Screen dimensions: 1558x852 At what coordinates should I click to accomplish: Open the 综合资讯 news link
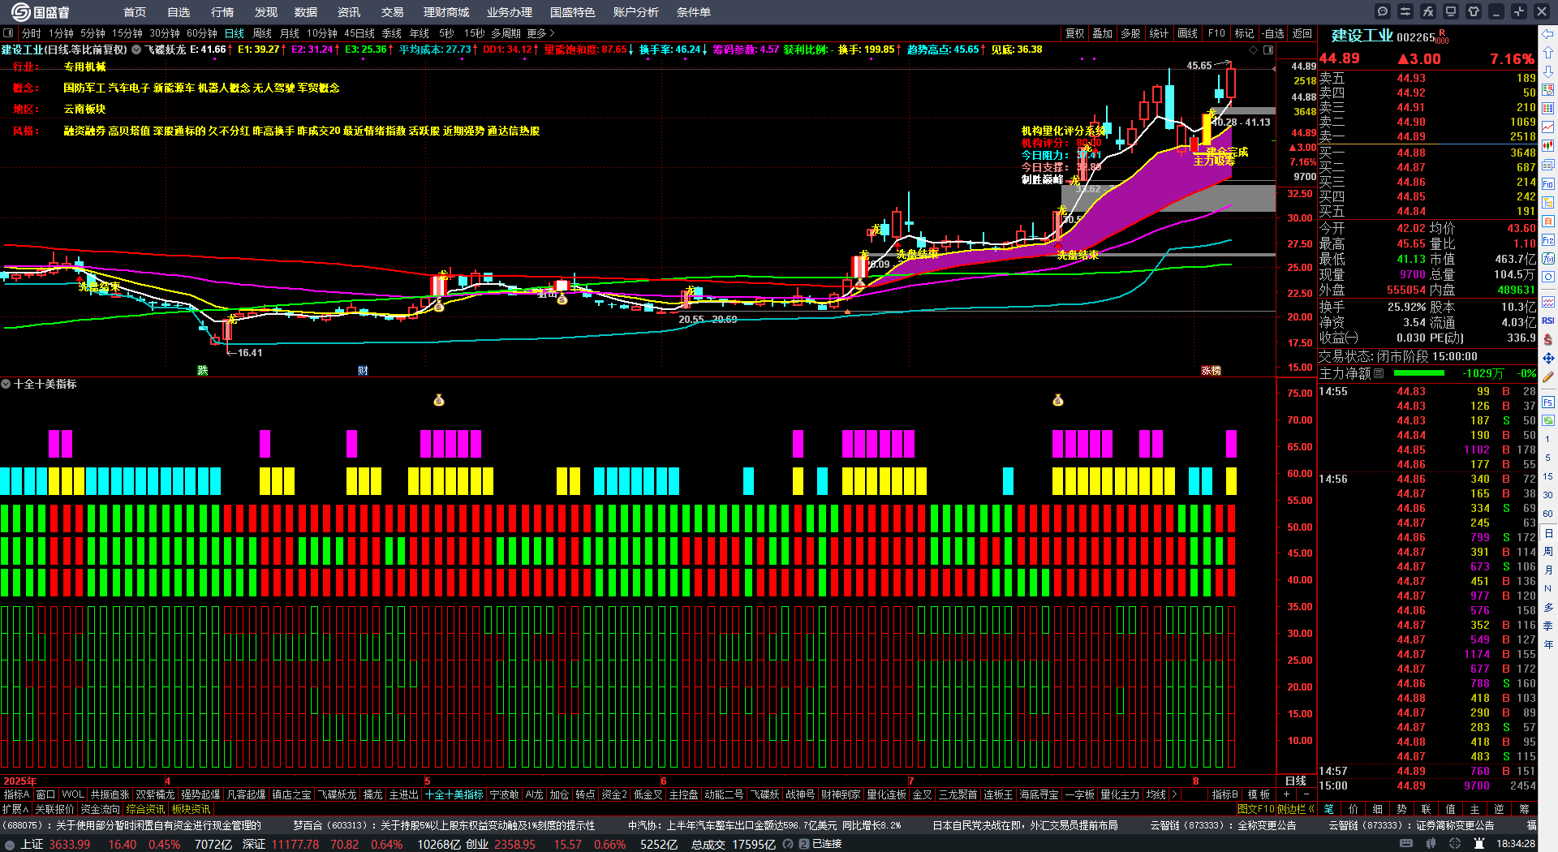(145, 809)
